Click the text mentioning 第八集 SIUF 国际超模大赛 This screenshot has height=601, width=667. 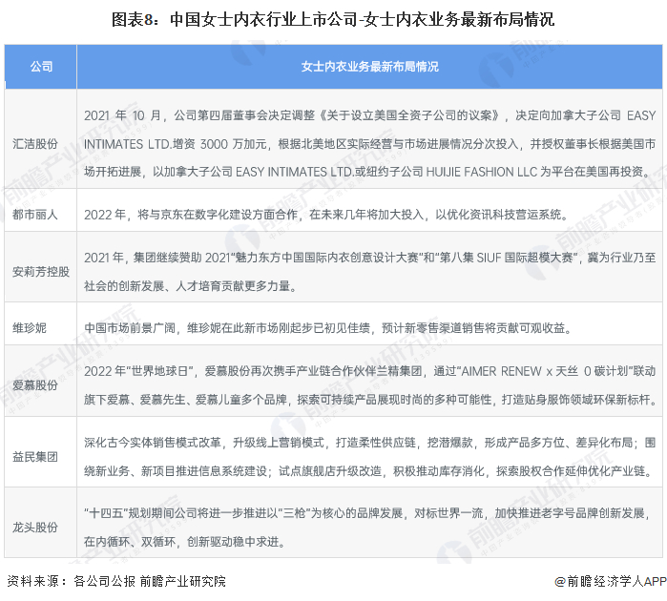coord(369,258)
